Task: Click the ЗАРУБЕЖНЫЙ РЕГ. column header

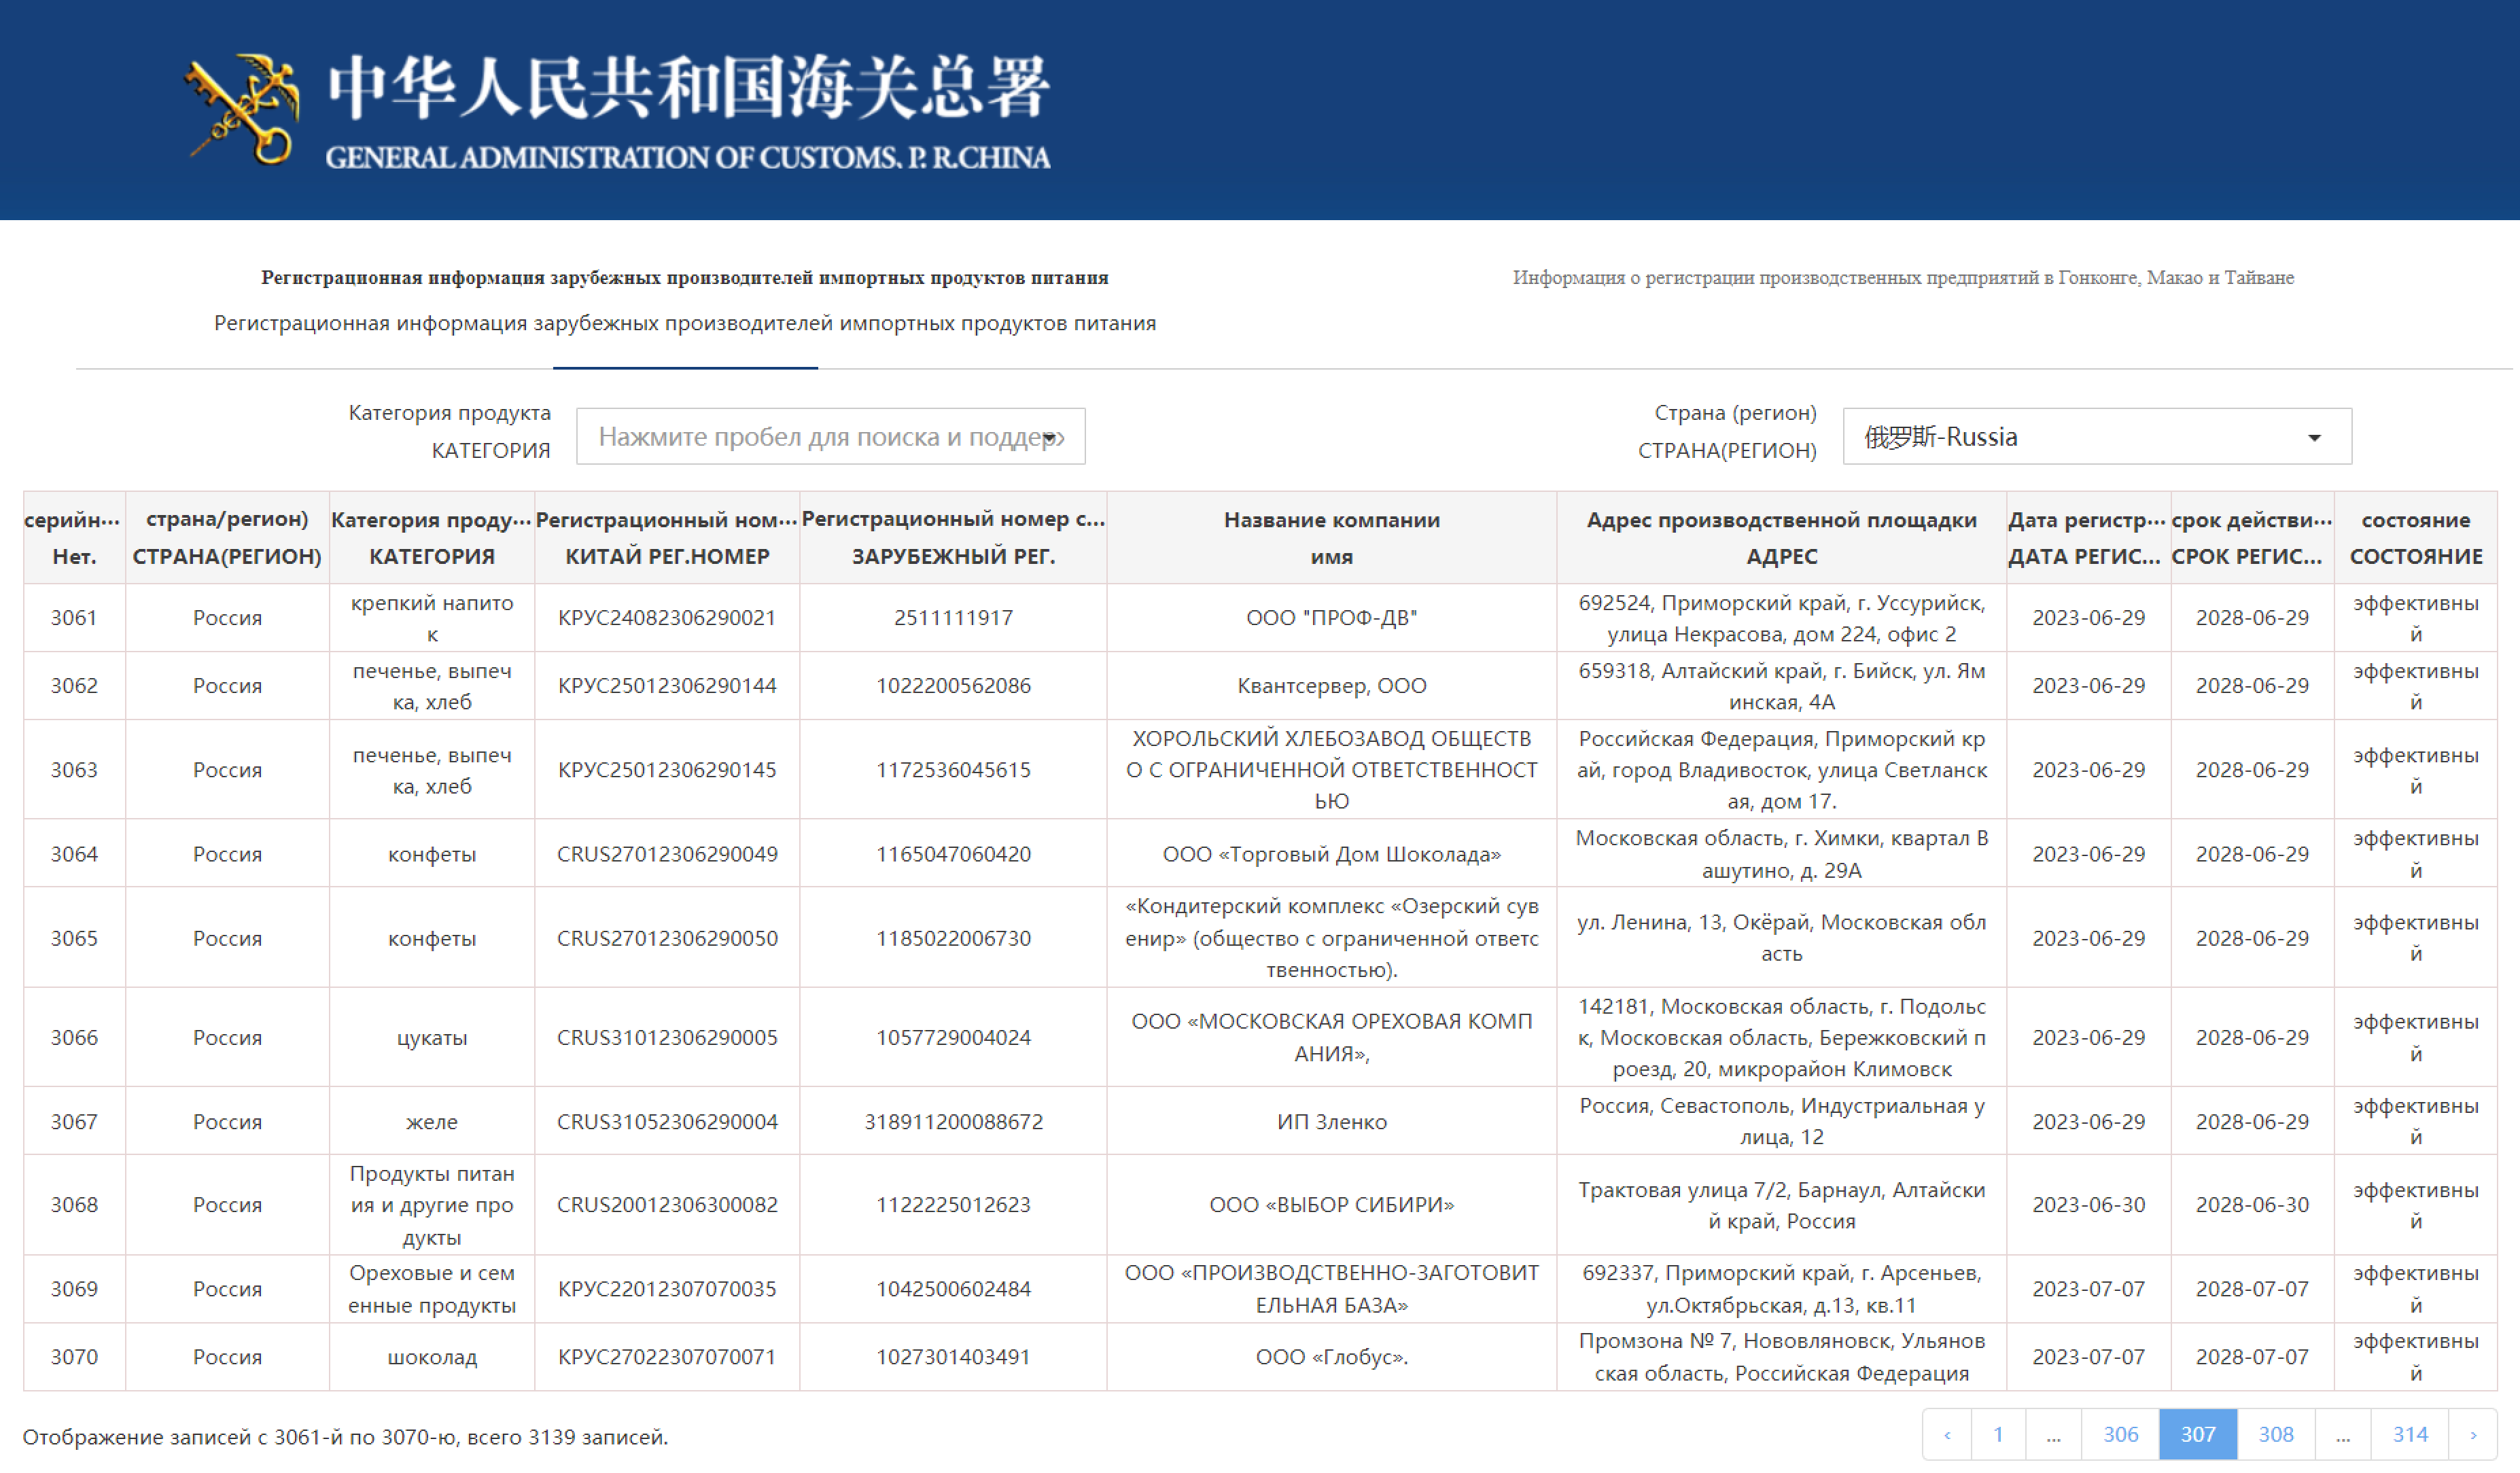Action: pyautogui.click(x=953, y=538)
